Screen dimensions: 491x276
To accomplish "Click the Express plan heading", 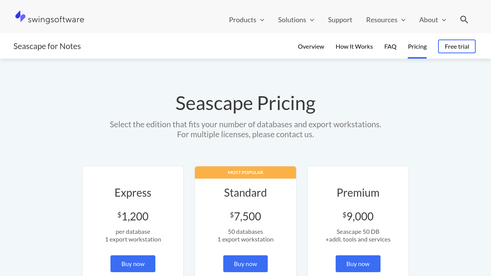I will tap(133, 193).
